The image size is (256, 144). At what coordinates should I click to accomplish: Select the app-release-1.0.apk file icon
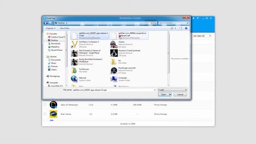pyautogui.click(x=74, y=36)
